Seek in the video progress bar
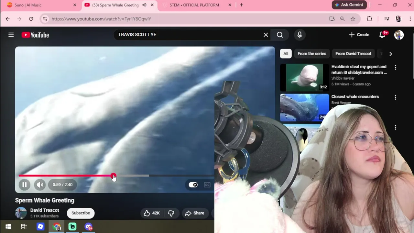The height and width of the screenshot is (233, 414). coord(116,176)
